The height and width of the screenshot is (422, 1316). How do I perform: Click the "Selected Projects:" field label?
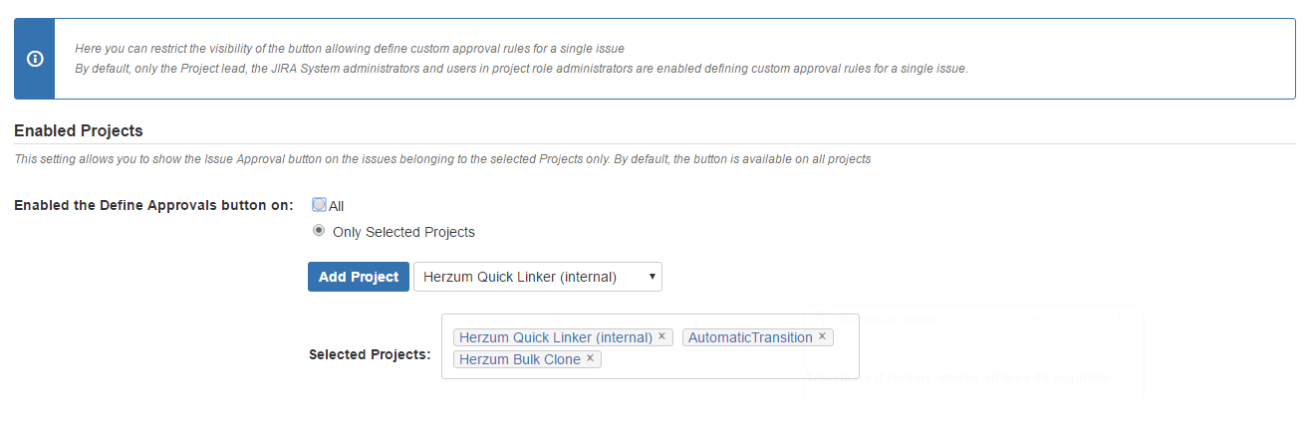370,354
